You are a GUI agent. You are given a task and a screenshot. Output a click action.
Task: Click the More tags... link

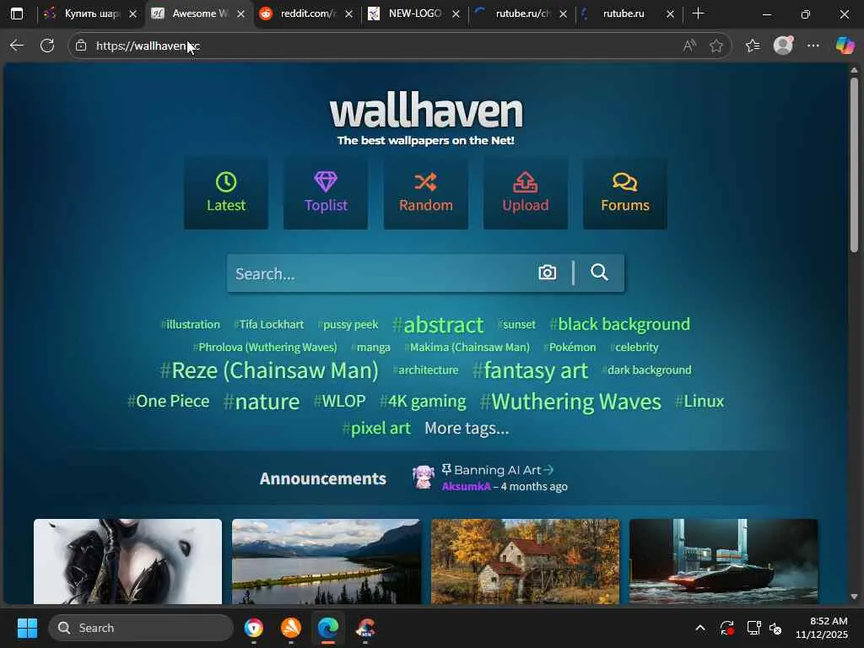click(x=467, y=428)
